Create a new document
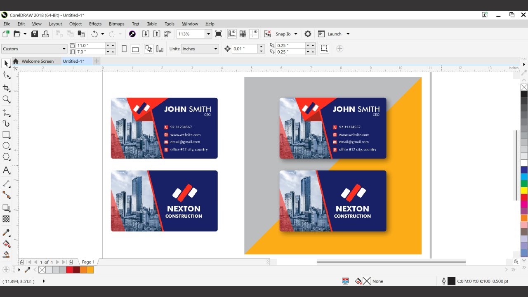 6,34
